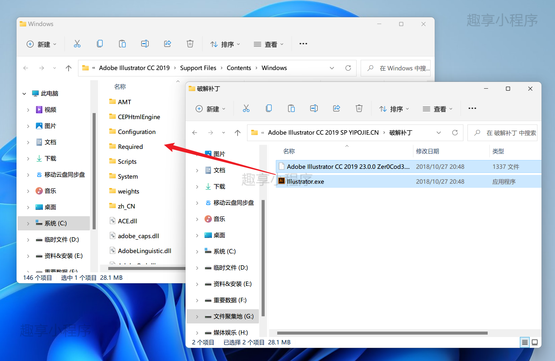This screenshot has width=555, height=361.
Task: Click Delete trash icon in Windows window toolbar
Action: [x=190, y=44]
